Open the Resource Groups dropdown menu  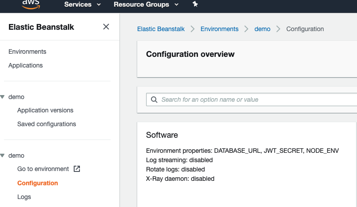(x=146, y=4)
